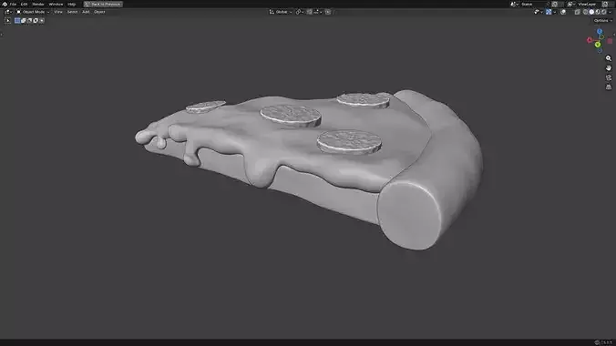Open the File menu

[13, 4]
